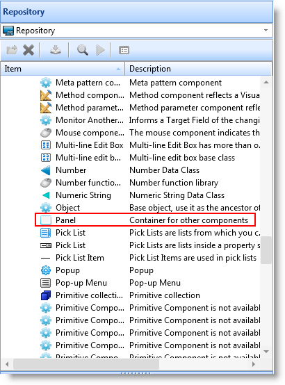Open the Repository dropdown arrow
The height and width of the screenshot is (385, 285).
[266, 31]
